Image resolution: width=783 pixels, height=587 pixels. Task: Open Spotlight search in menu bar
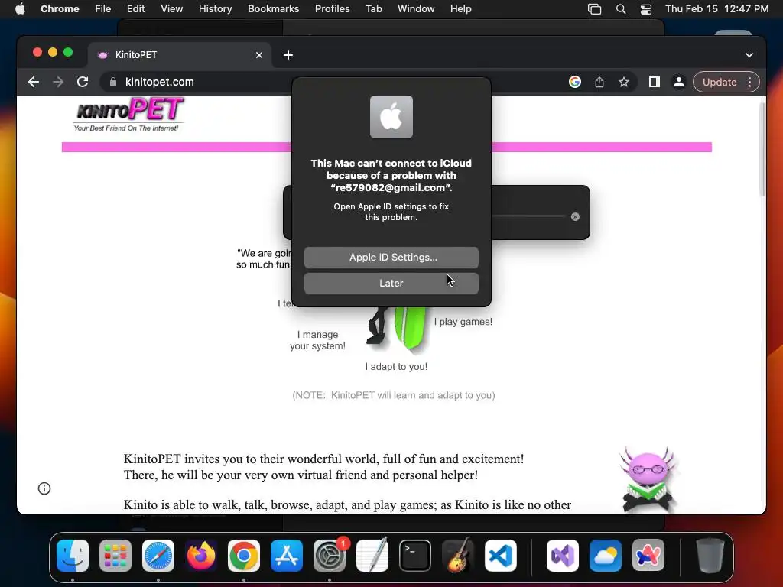point(621,9)
